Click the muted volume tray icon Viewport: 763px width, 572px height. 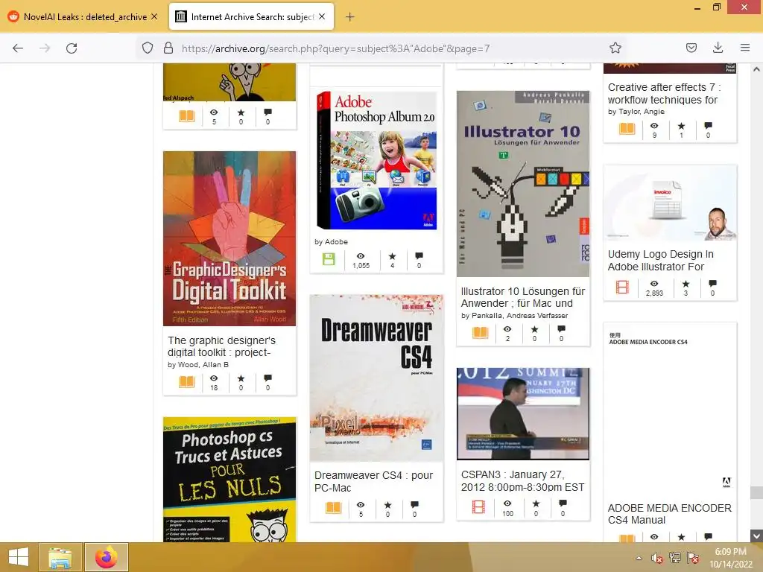coord(656,558)
